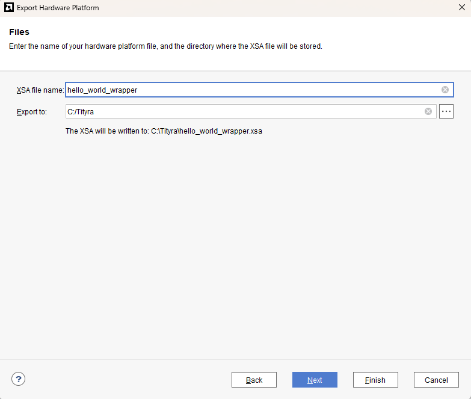Click the "XSA will be written to" path message
471x399 pixels.
coord(163,131)
